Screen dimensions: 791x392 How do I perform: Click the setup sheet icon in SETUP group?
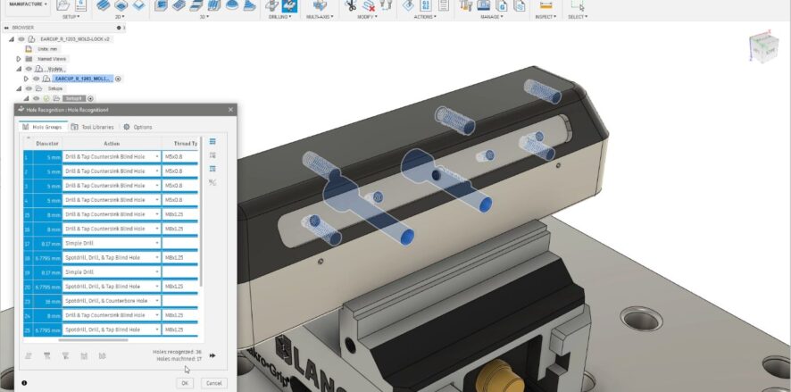[80, 5]
